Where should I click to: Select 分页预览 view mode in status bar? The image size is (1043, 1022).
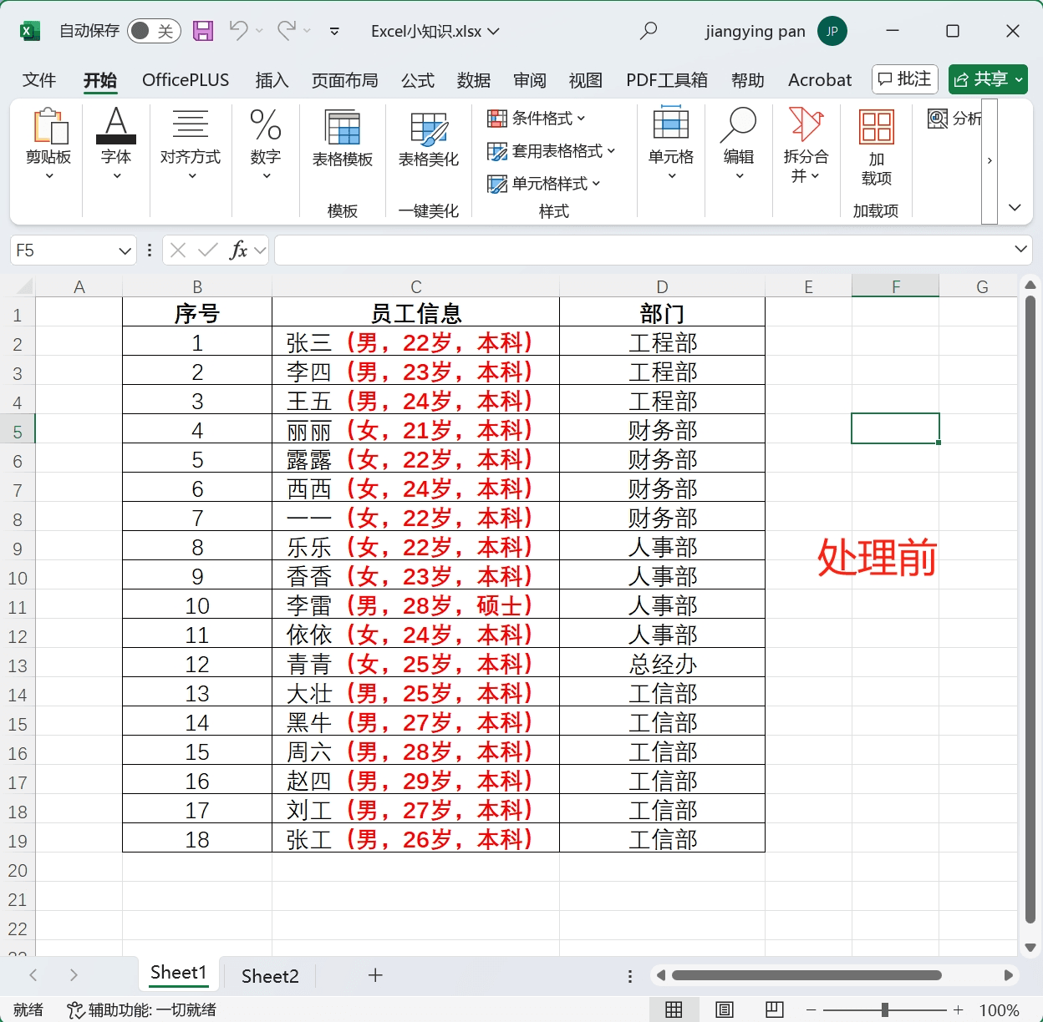tap(773, 1009)
